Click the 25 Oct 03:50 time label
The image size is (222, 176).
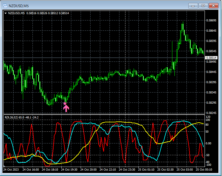pos(185,170)
